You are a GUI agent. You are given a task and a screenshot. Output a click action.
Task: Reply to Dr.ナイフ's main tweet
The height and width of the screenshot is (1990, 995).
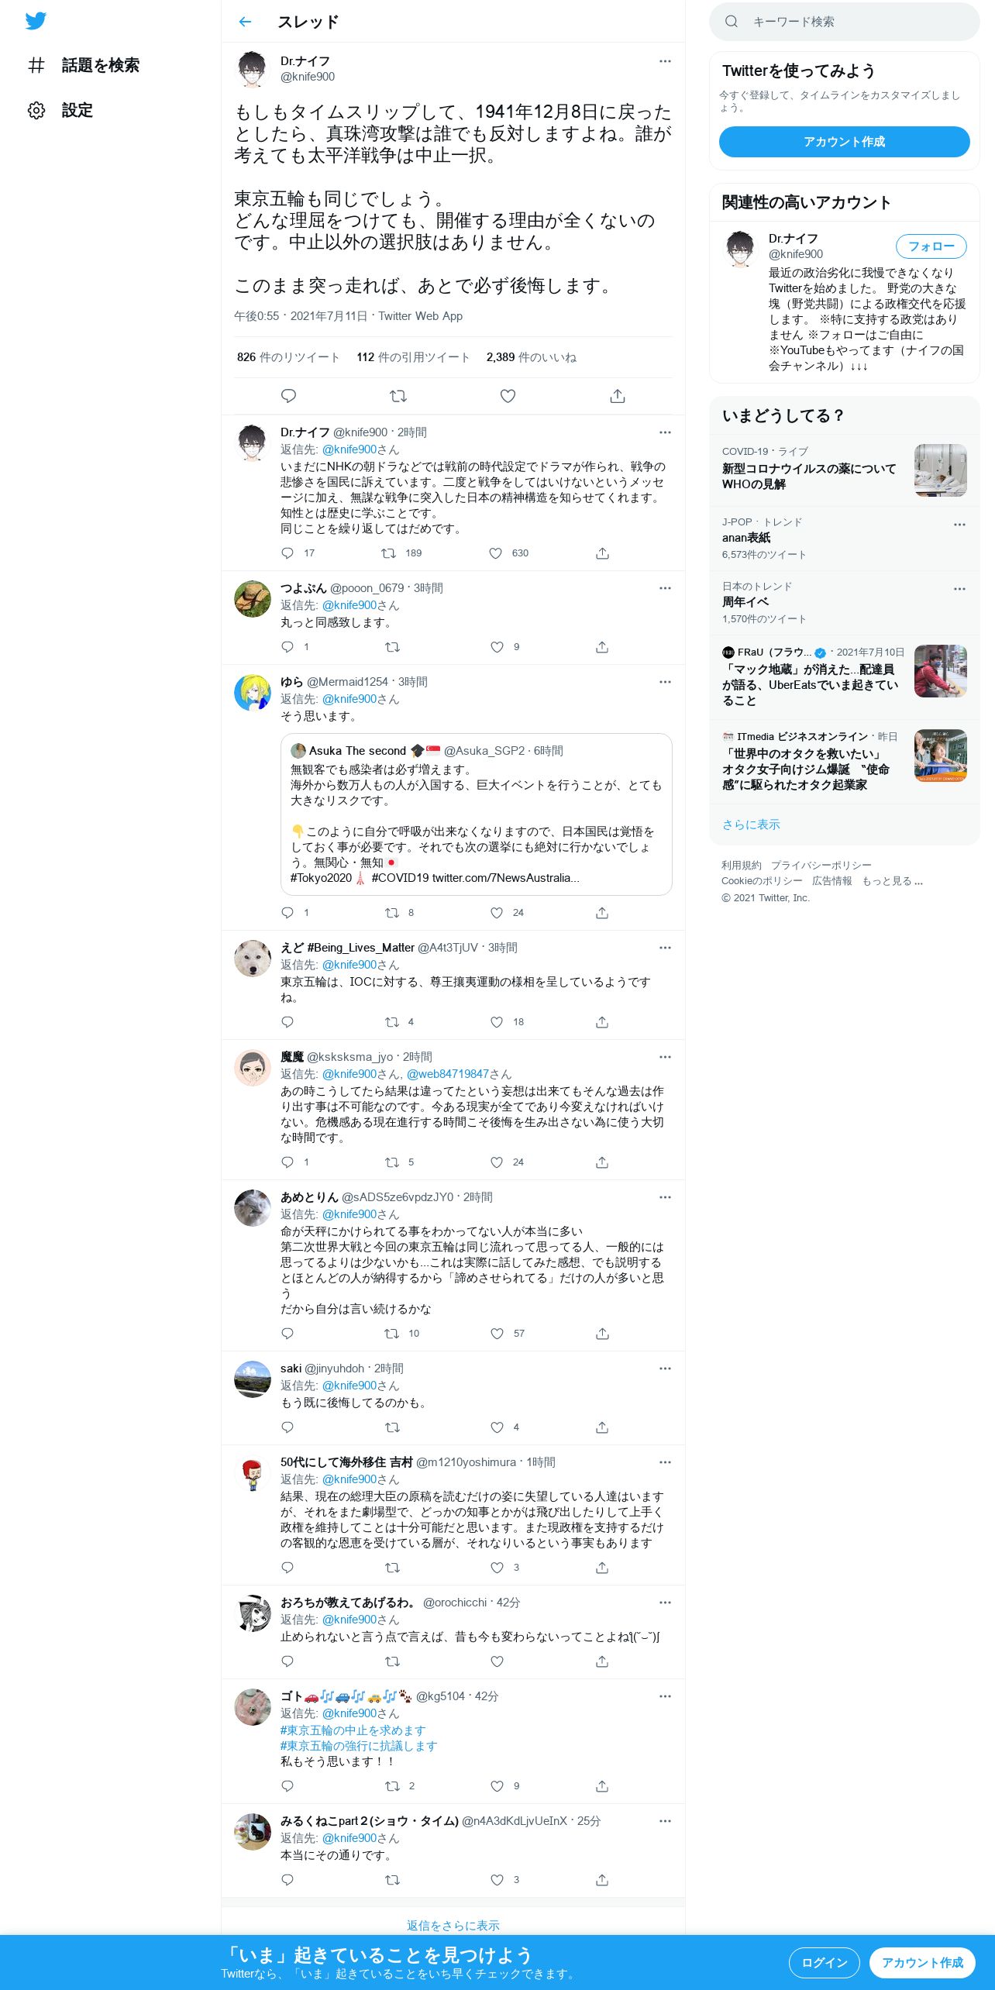tap(288, 396)
